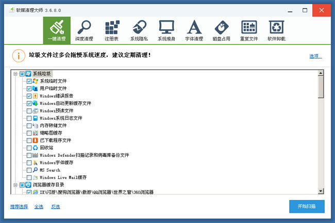The width and height of the screenshot is (335, 223).
Task: Click the 内存转储文件 row icon
Action: point(35,125)
